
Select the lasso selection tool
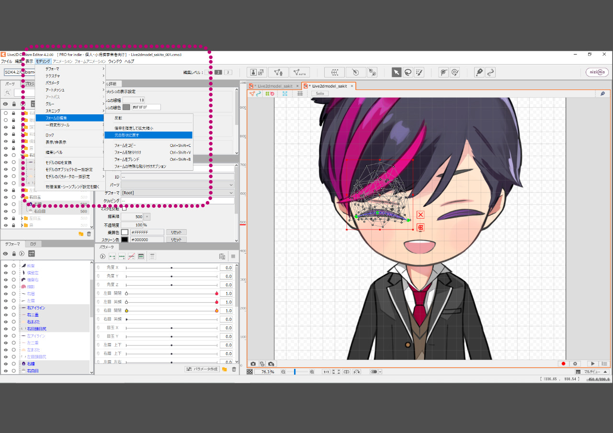(408, 72)
